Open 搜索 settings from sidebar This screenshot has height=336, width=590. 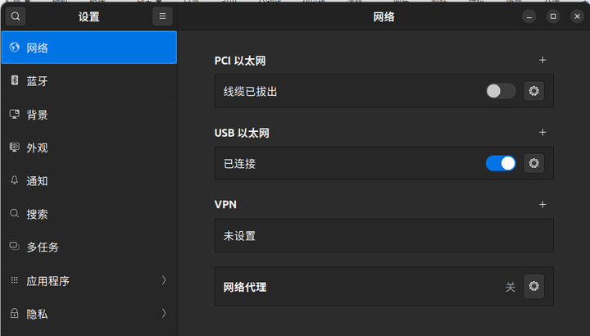tap(37, 214)
